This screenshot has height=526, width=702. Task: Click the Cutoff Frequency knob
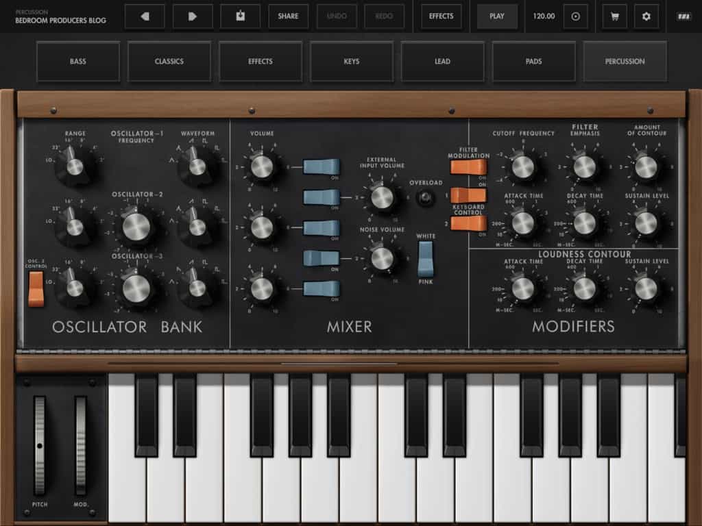pos(523,167)
